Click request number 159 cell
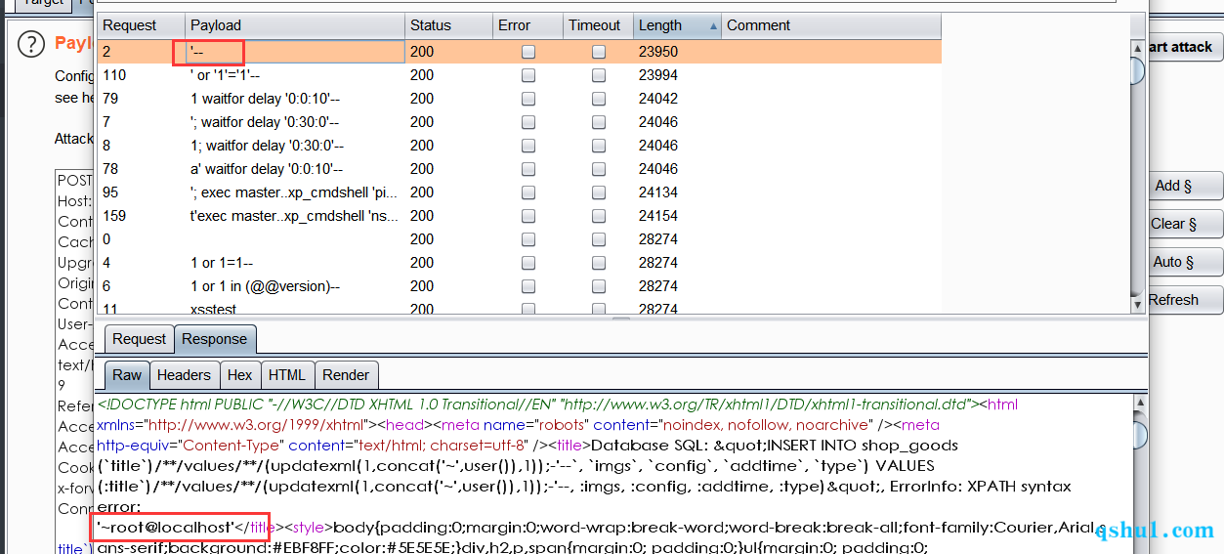The image size is (1224, 554). 141,216
